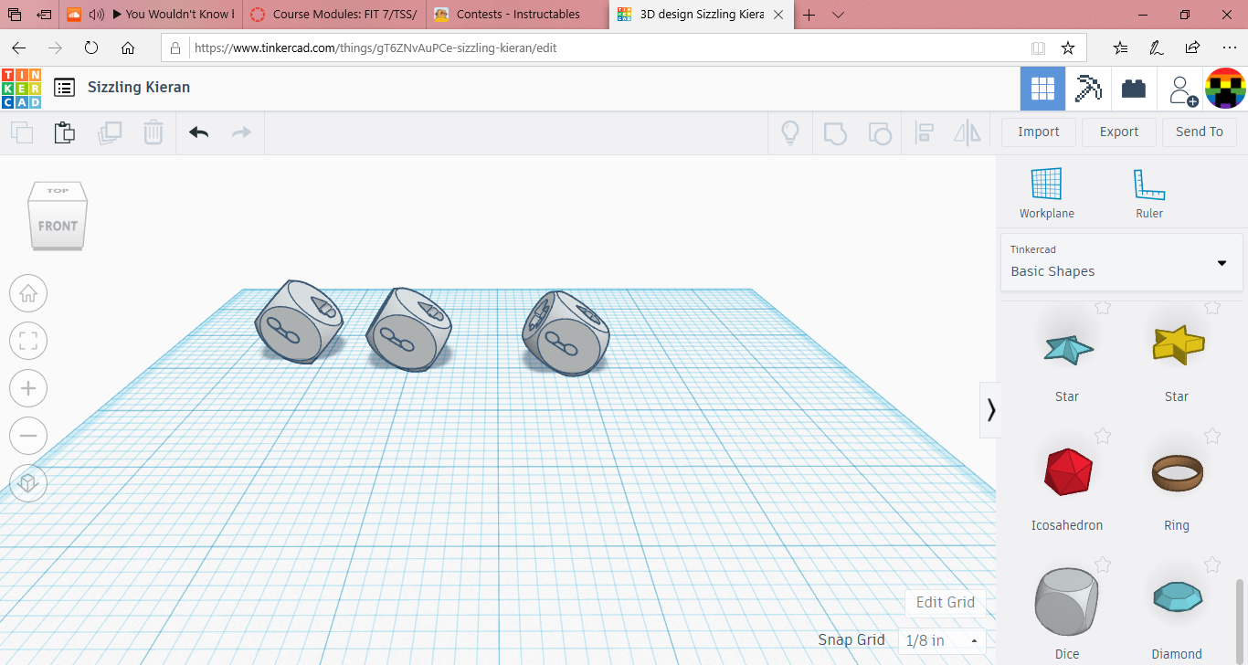Screen dimensions: 1248x665
Task: Click the Align tool icon
Action: (x=924, y=133)
